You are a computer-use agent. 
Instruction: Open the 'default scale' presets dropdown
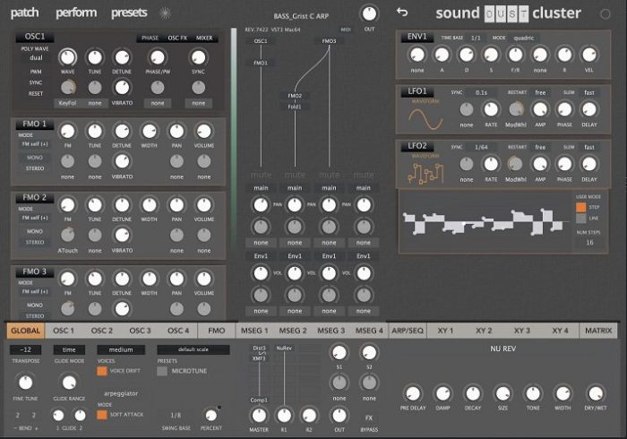[193, 350]
